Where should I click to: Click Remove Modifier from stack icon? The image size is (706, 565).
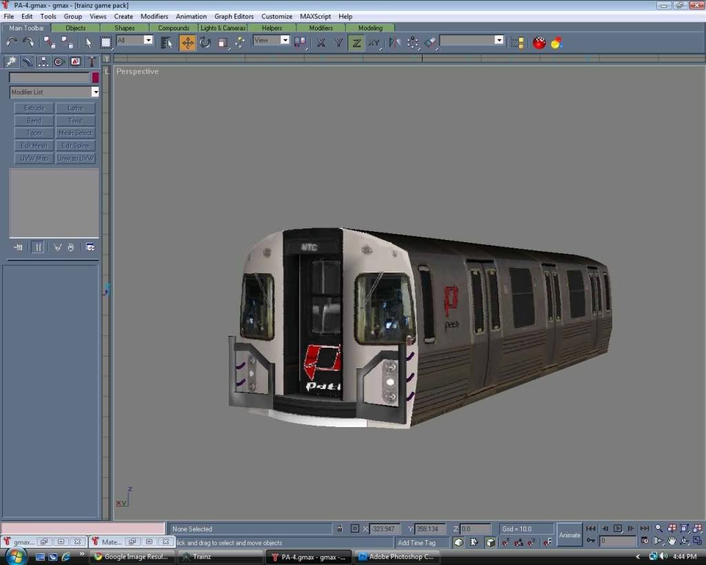(71, 248)
